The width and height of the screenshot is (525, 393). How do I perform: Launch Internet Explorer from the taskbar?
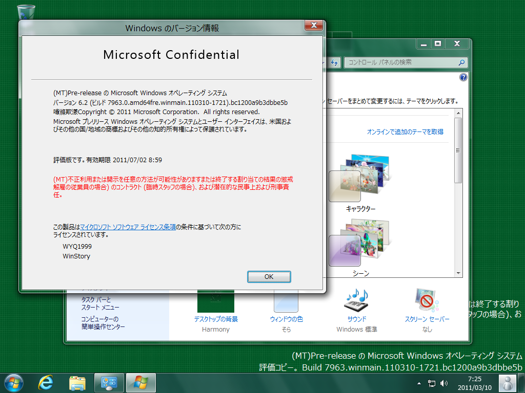pyautogui.click(x=45, y=383)
